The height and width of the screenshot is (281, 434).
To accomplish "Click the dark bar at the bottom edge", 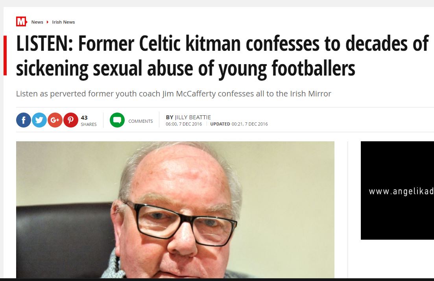I will [x=217, y=279].
